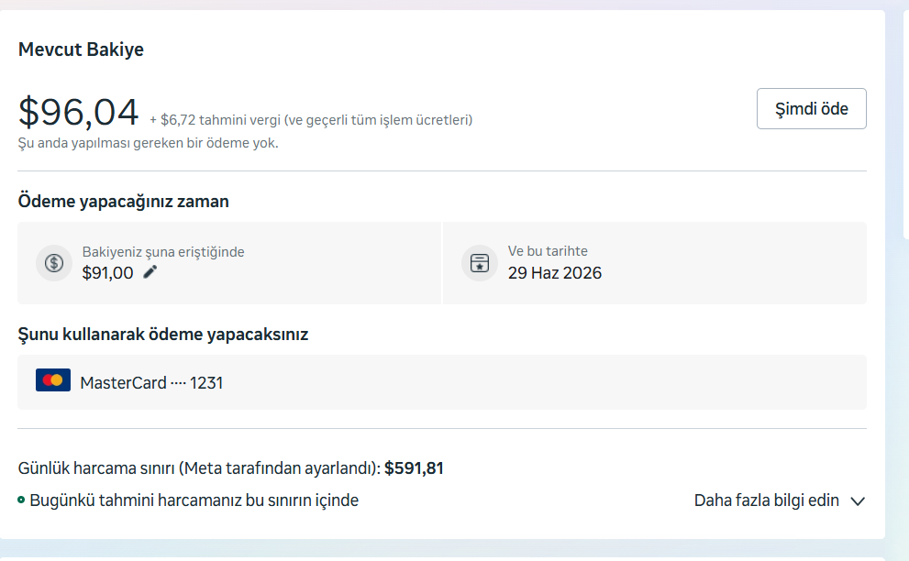Viewport: 909px width, 561px height.
Task: Click the $91,00 threshold value
Action: [108, 273]
